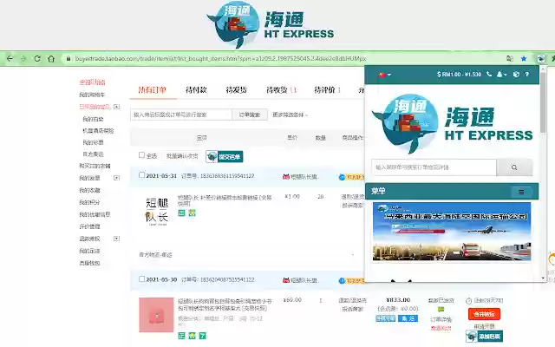Click the red 合并转运 button

point(484,314)
